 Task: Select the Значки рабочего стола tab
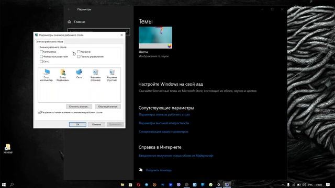pyautogui.click(x=50, y=42)
